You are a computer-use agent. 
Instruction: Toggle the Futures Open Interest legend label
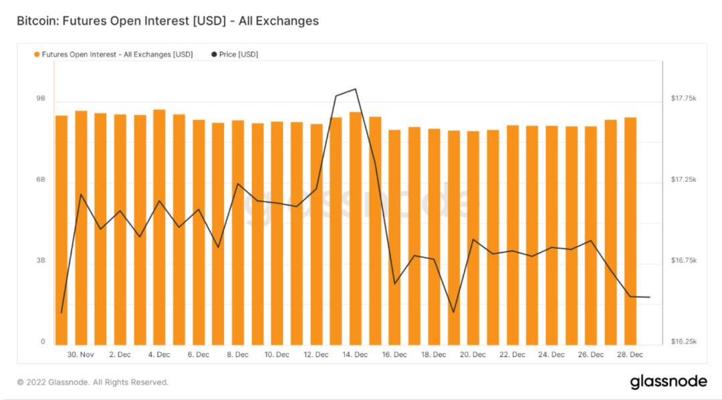tap(117, 54)
